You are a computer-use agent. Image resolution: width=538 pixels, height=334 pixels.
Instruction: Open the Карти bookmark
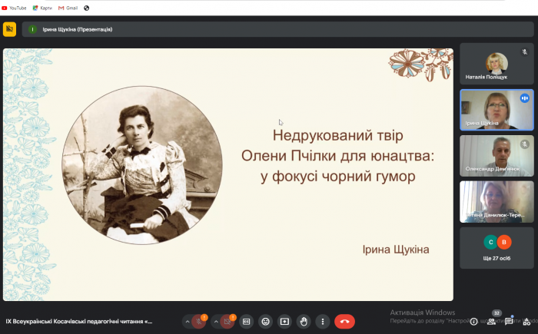click(42, 8)
